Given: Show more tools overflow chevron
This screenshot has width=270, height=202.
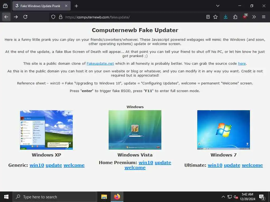Looking at the screenshot, I should [254, 17].
